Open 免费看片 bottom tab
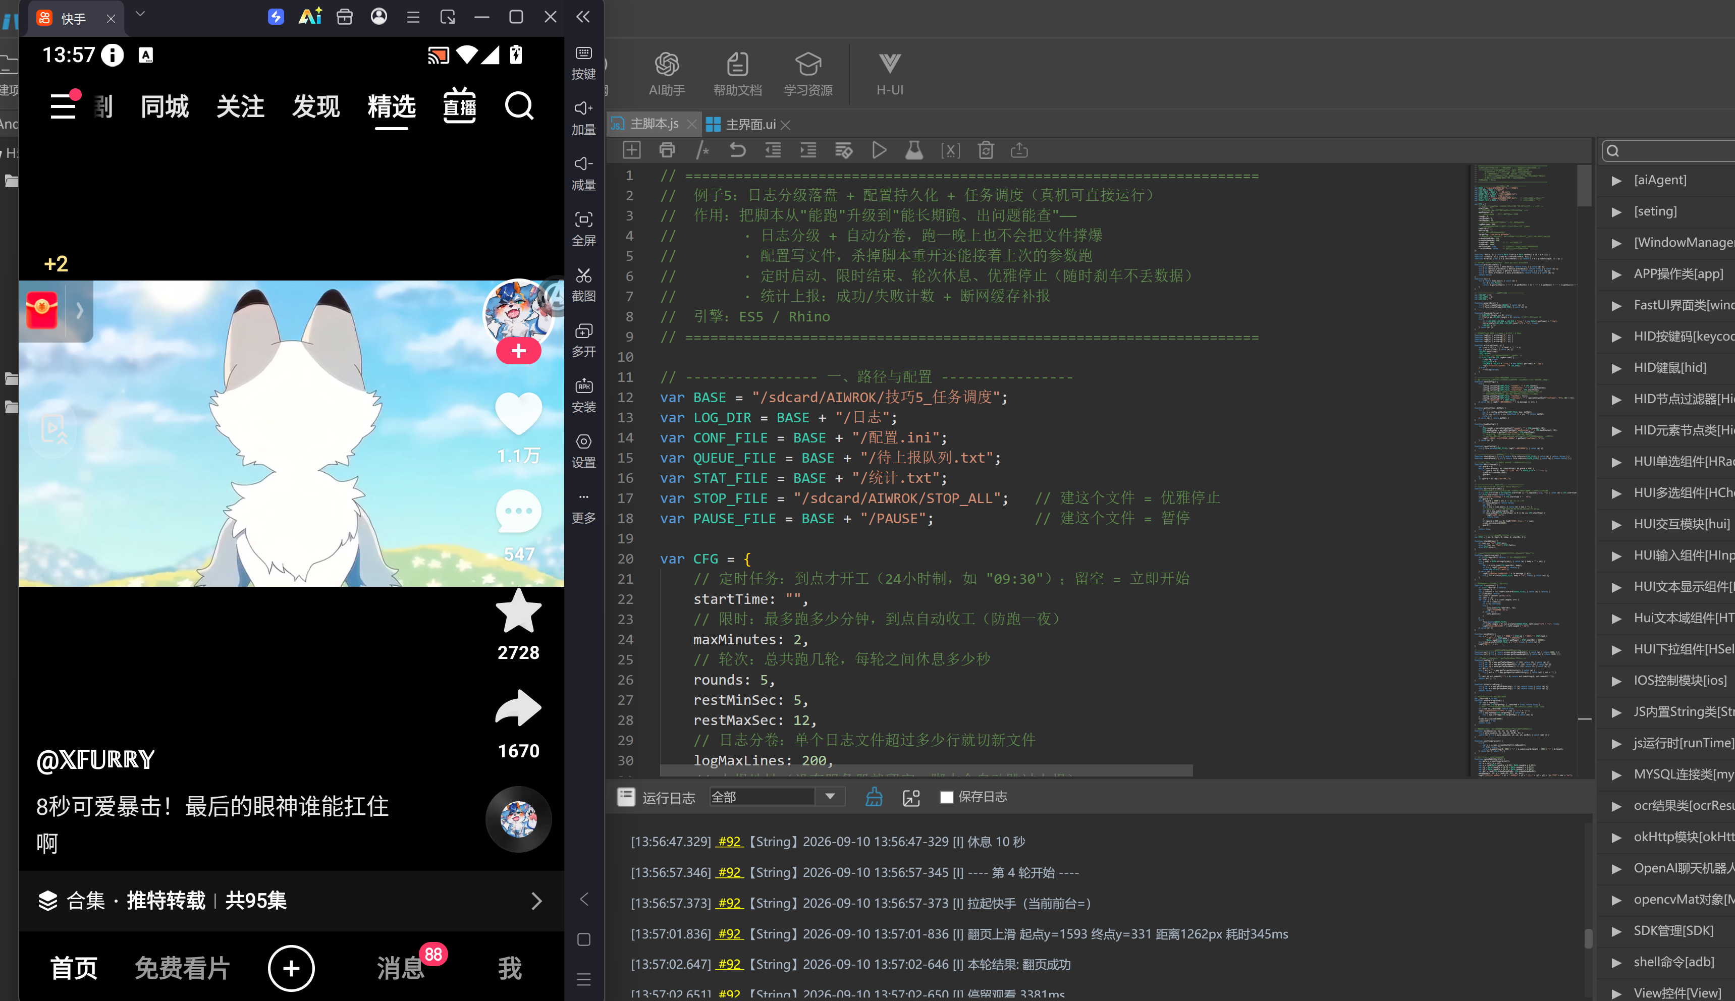This screenshot has height=1001, width=1735. pos(182,968)
